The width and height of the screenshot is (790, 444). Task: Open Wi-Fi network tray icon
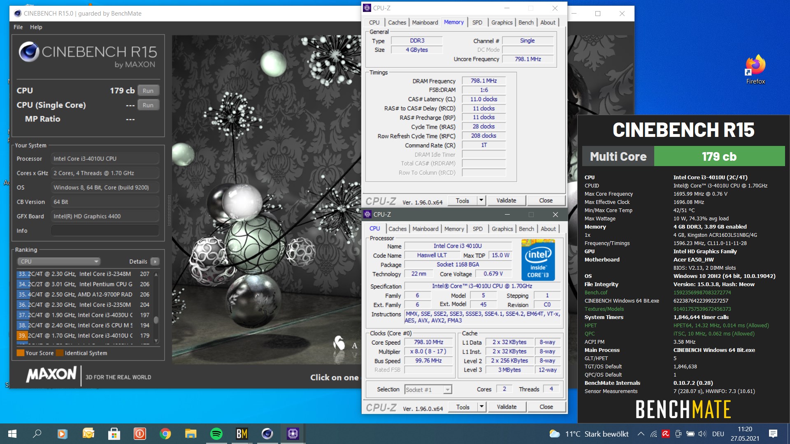(x=653, y=434)
